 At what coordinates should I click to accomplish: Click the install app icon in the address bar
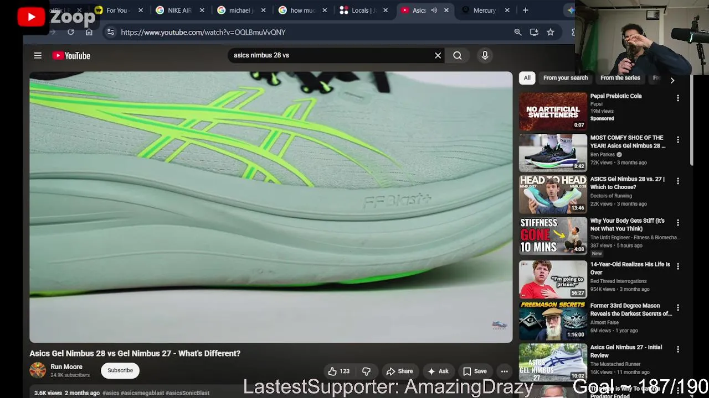pyautogui.click(x=534, y=32)
